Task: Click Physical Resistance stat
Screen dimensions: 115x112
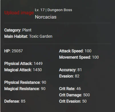Action: tap(25, 82)
